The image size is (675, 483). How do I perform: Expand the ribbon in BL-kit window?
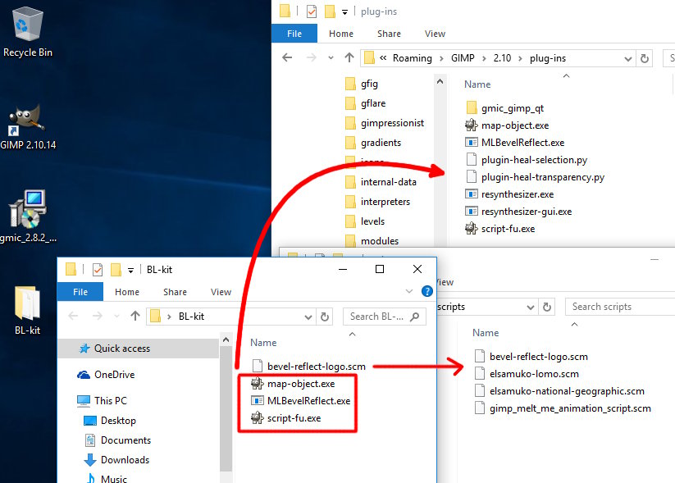pos(409,291)
